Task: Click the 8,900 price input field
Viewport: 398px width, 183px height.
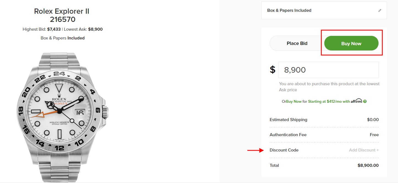Action: (328, 70)
